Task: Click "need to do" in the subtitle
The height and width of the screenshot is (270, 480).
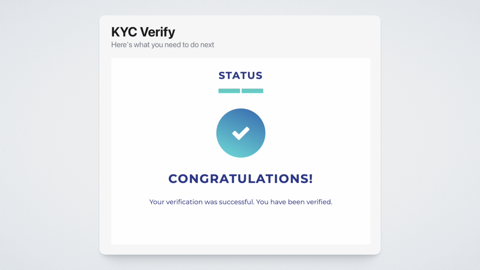Action: [181, 45]
